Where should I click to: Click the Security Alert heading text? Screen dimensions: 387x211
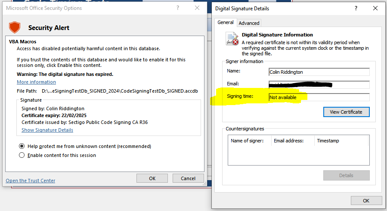49,28
